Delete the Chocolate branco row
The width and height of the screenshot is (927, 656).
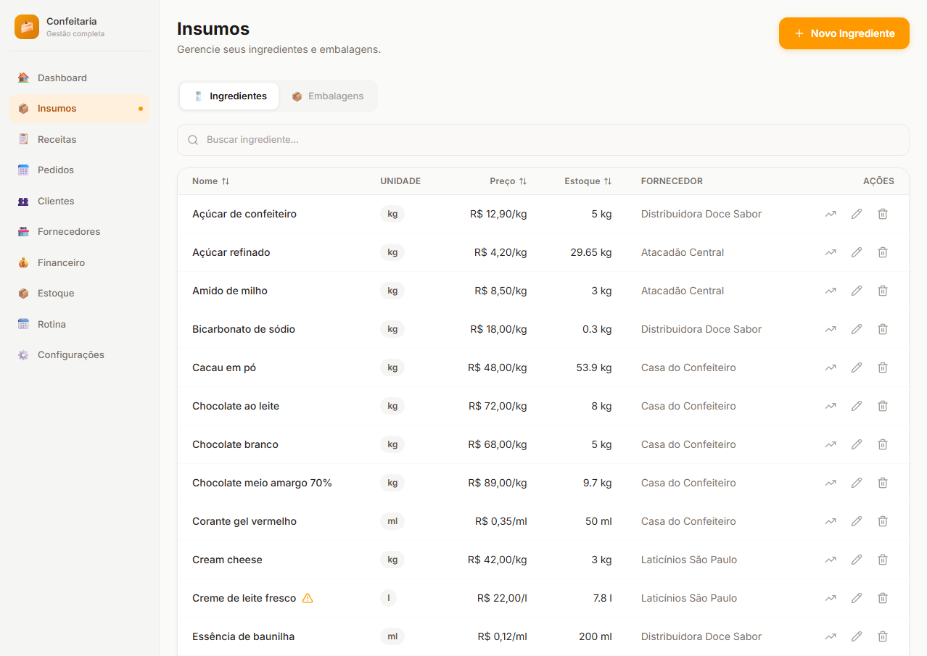pos(883,444)
